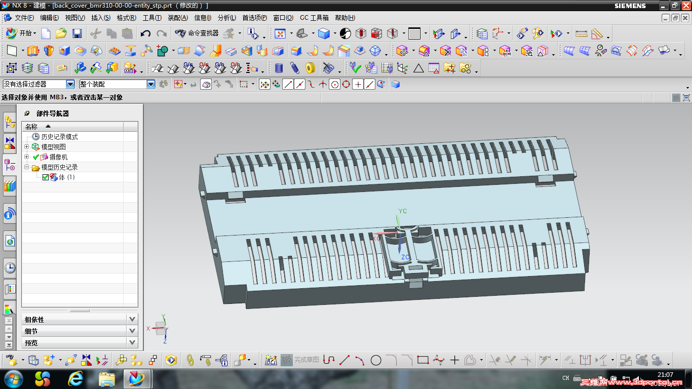Viewport: 692px width, 389px height.
Task: Expand the 相依性 panel section
Action: click(132, 320)
